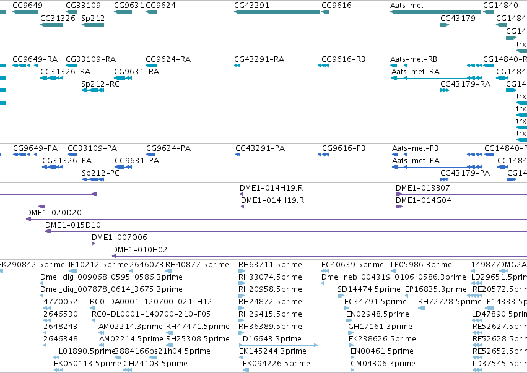Select the CG9616-PB protein label
This screenshot has width=527, height=373.
coord(344,148)
